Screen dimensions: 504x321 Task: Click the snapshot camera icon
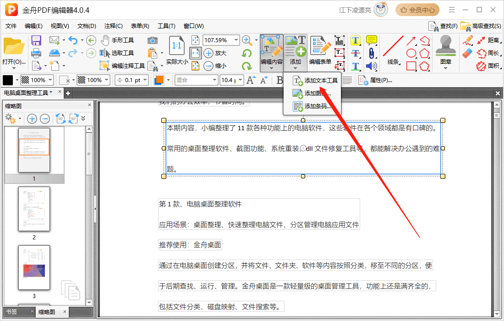(152, 40)
